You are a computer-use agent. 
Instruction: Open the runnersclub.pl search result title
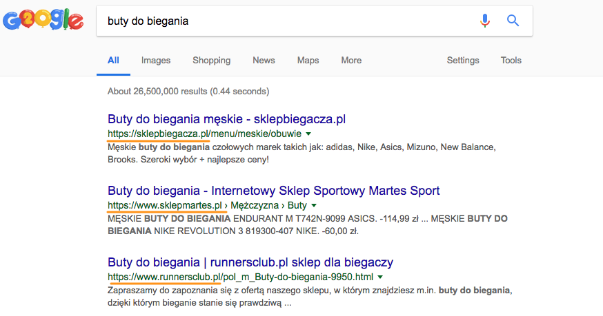coord(250,262)
